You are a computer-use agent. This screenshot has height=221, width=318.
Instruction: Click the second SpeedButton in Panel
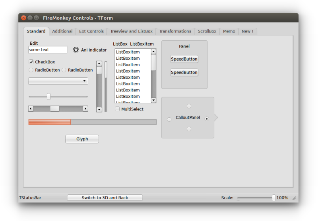click(x=184, y=72)
